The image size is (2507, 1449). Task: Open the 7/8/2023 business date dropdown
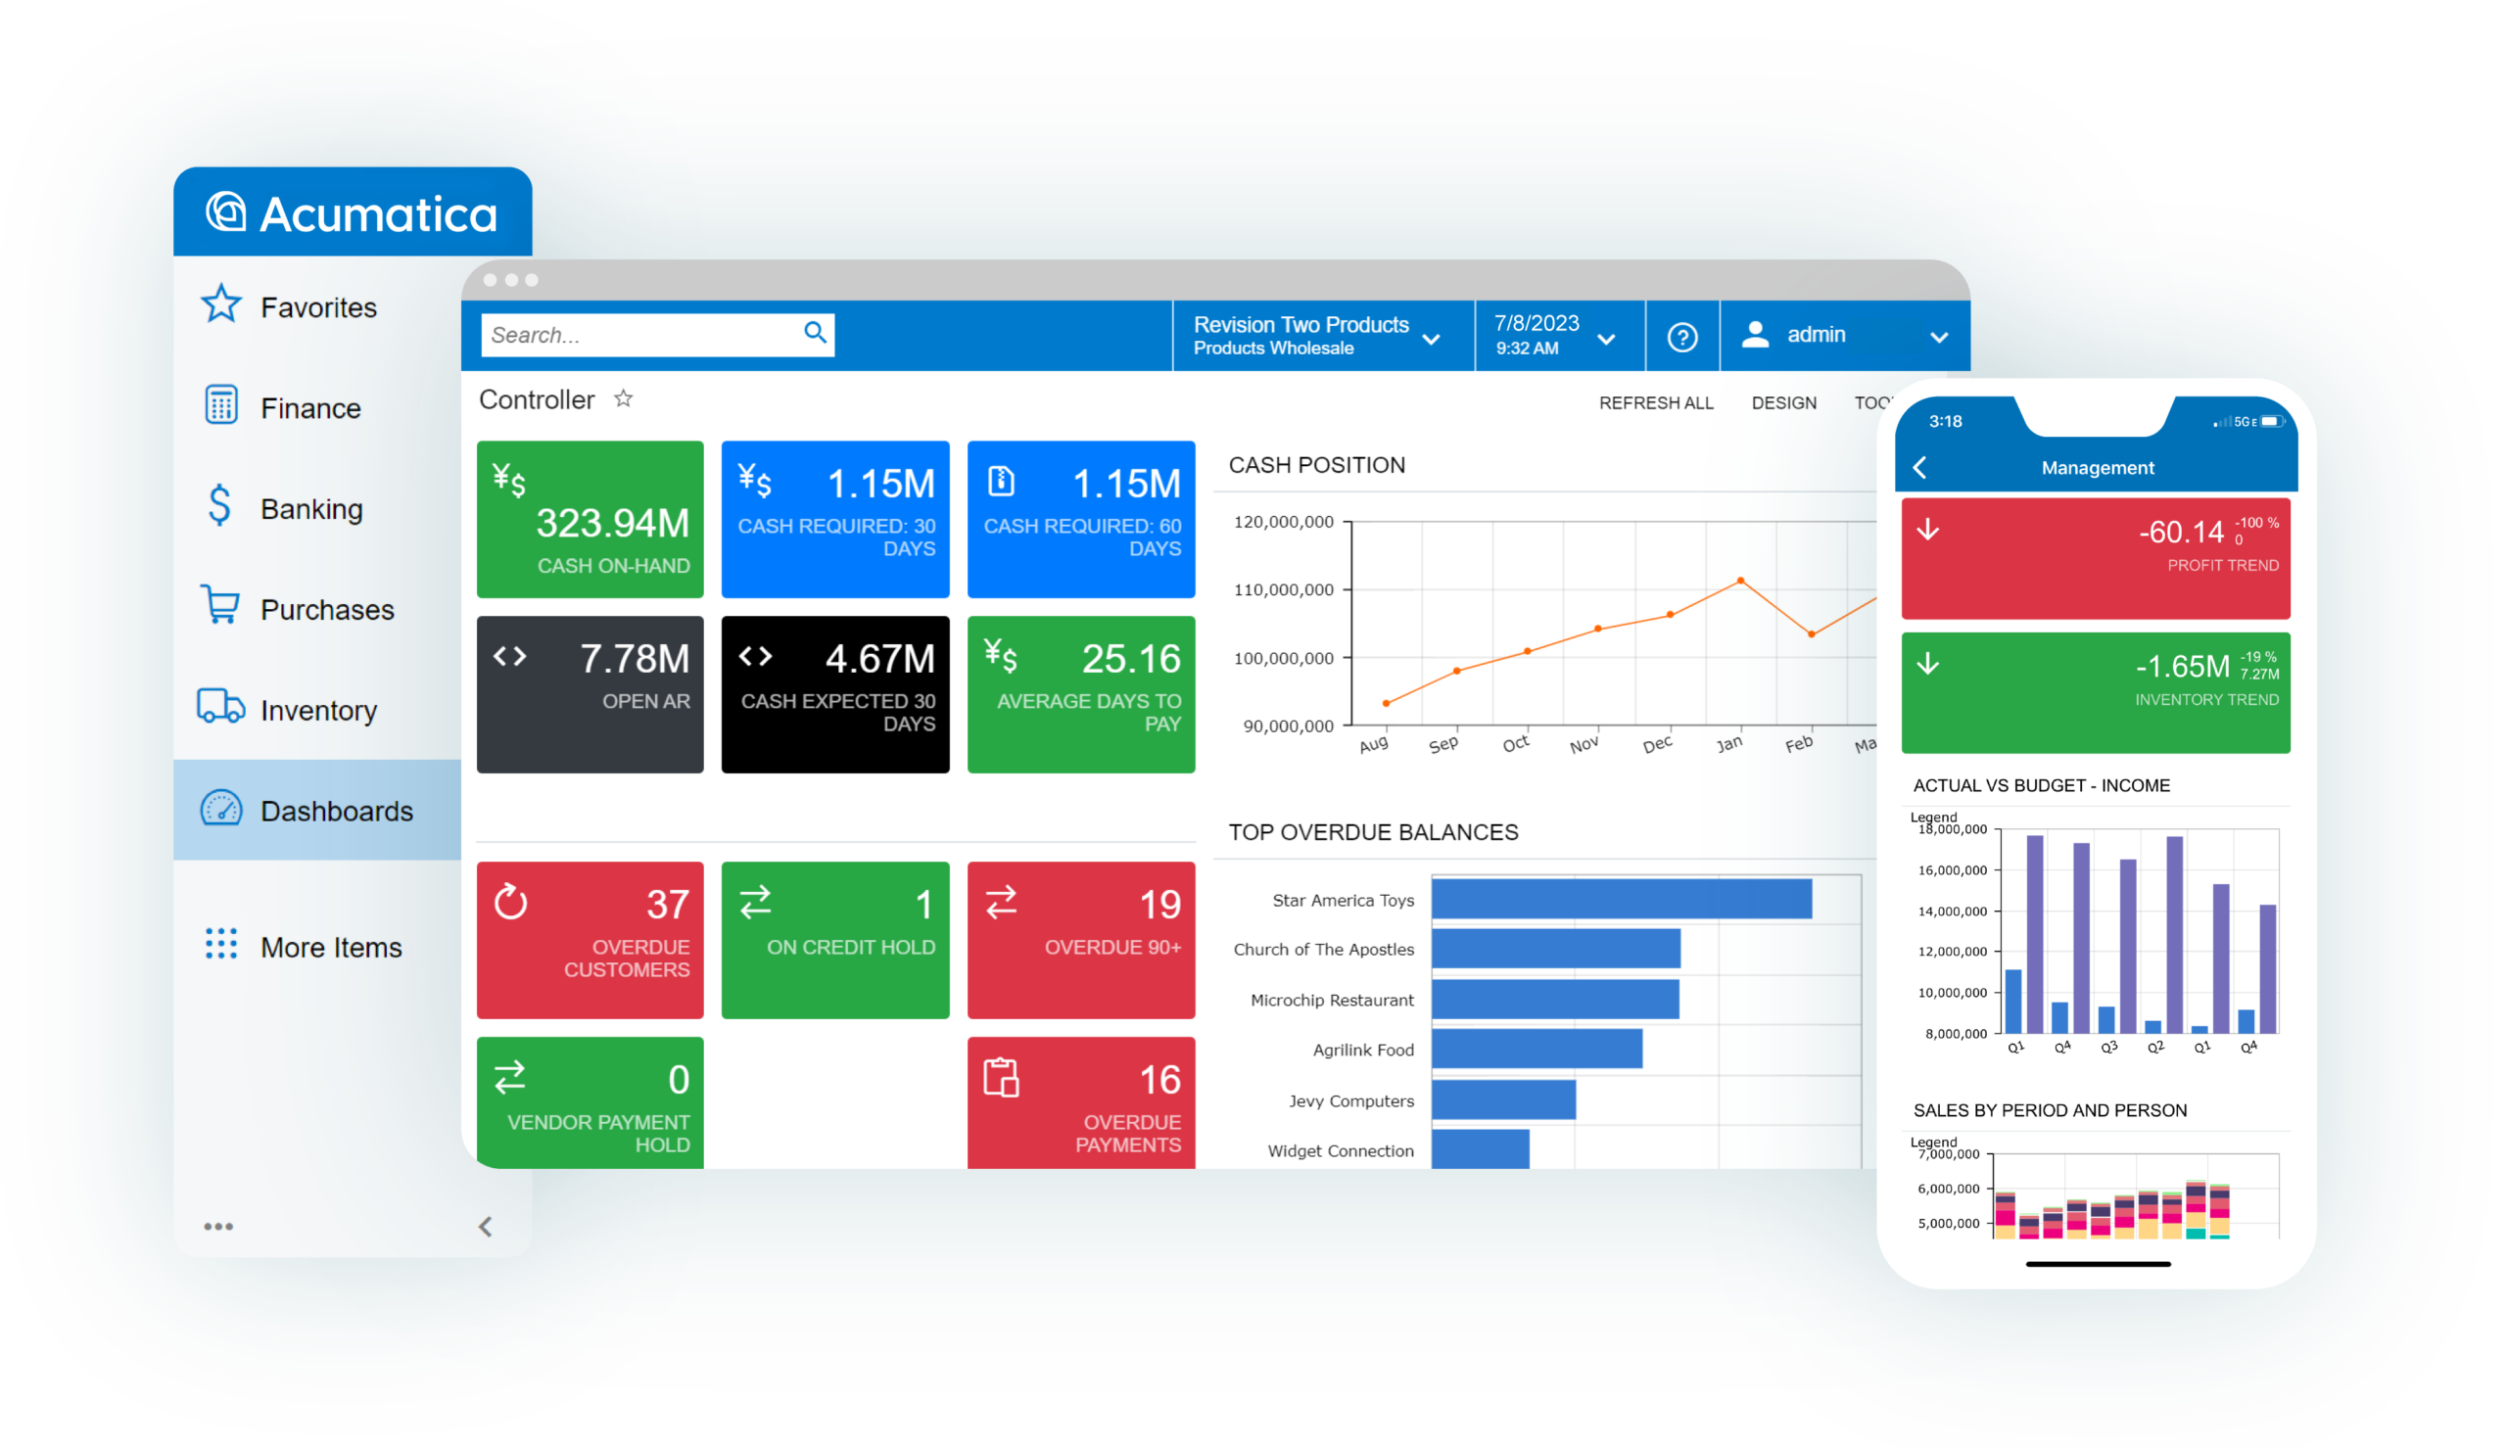tap(1607, 340)
